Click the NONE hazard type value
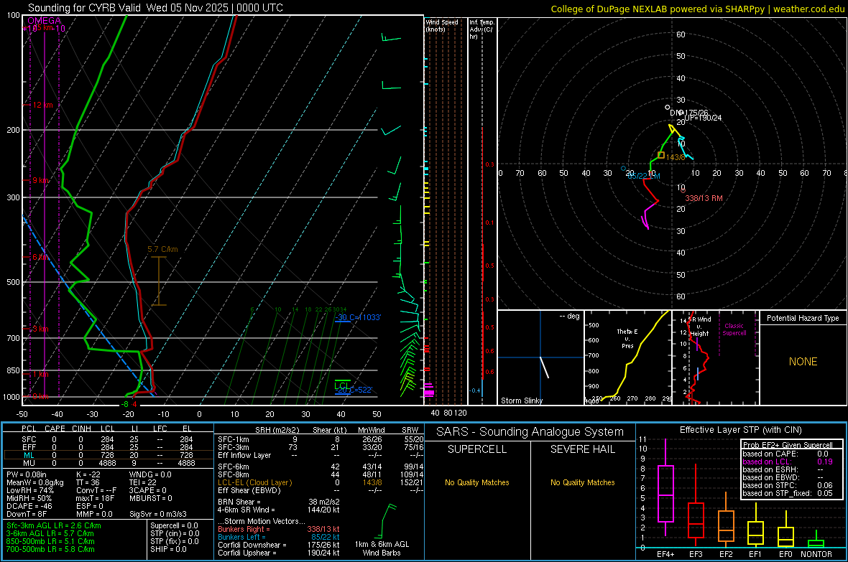 pyautogui.click(x=803, y=362)
